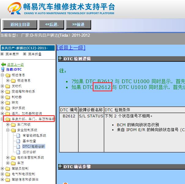Open the 基本检查 tree item

pos(29,141)
